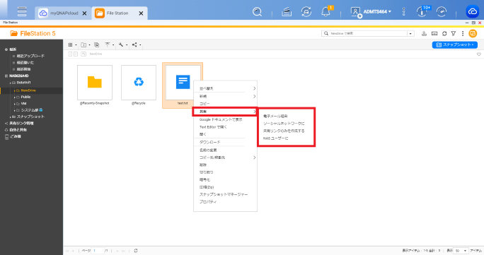
Task: Select the 共有 context menu entry
Action: pyautogui.click(x=225, y=112)
